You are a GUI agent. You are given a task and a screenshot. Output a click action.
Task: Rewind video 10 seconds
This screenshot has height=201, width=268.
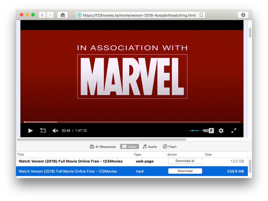click(x=43, y=131)
